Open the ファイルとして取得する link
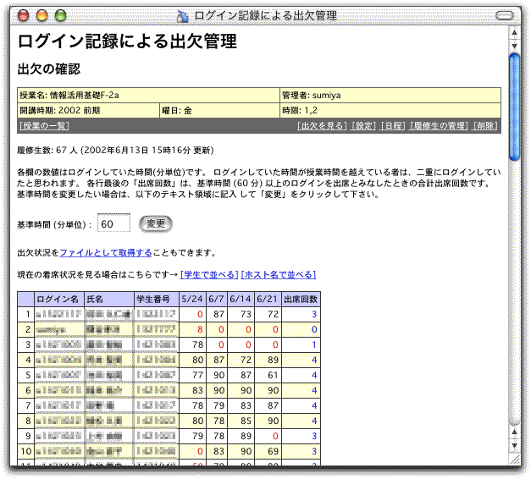 (x=106, y=252)
